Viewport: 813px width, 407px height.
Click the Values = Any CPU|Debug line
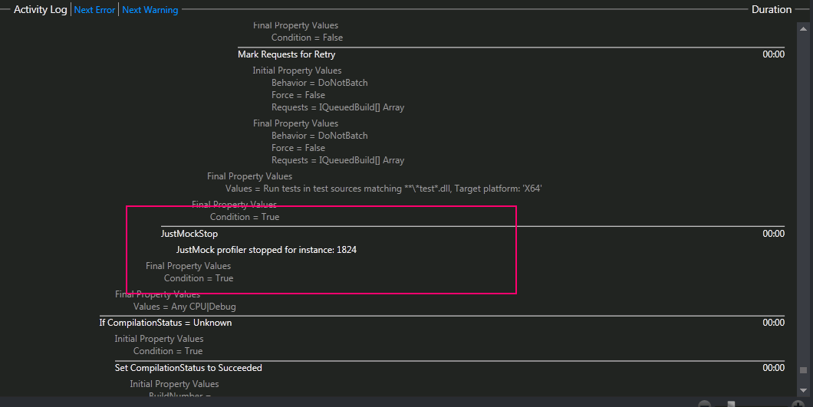[x=184, y=307]
